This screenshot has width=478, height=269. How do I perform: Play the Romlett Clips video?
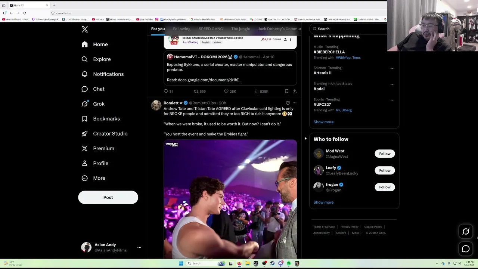(230, 199)
